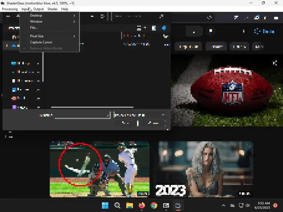Show hidden system tray icons
The width and height of the screenshot is (283, 212).
coord(223,205)
